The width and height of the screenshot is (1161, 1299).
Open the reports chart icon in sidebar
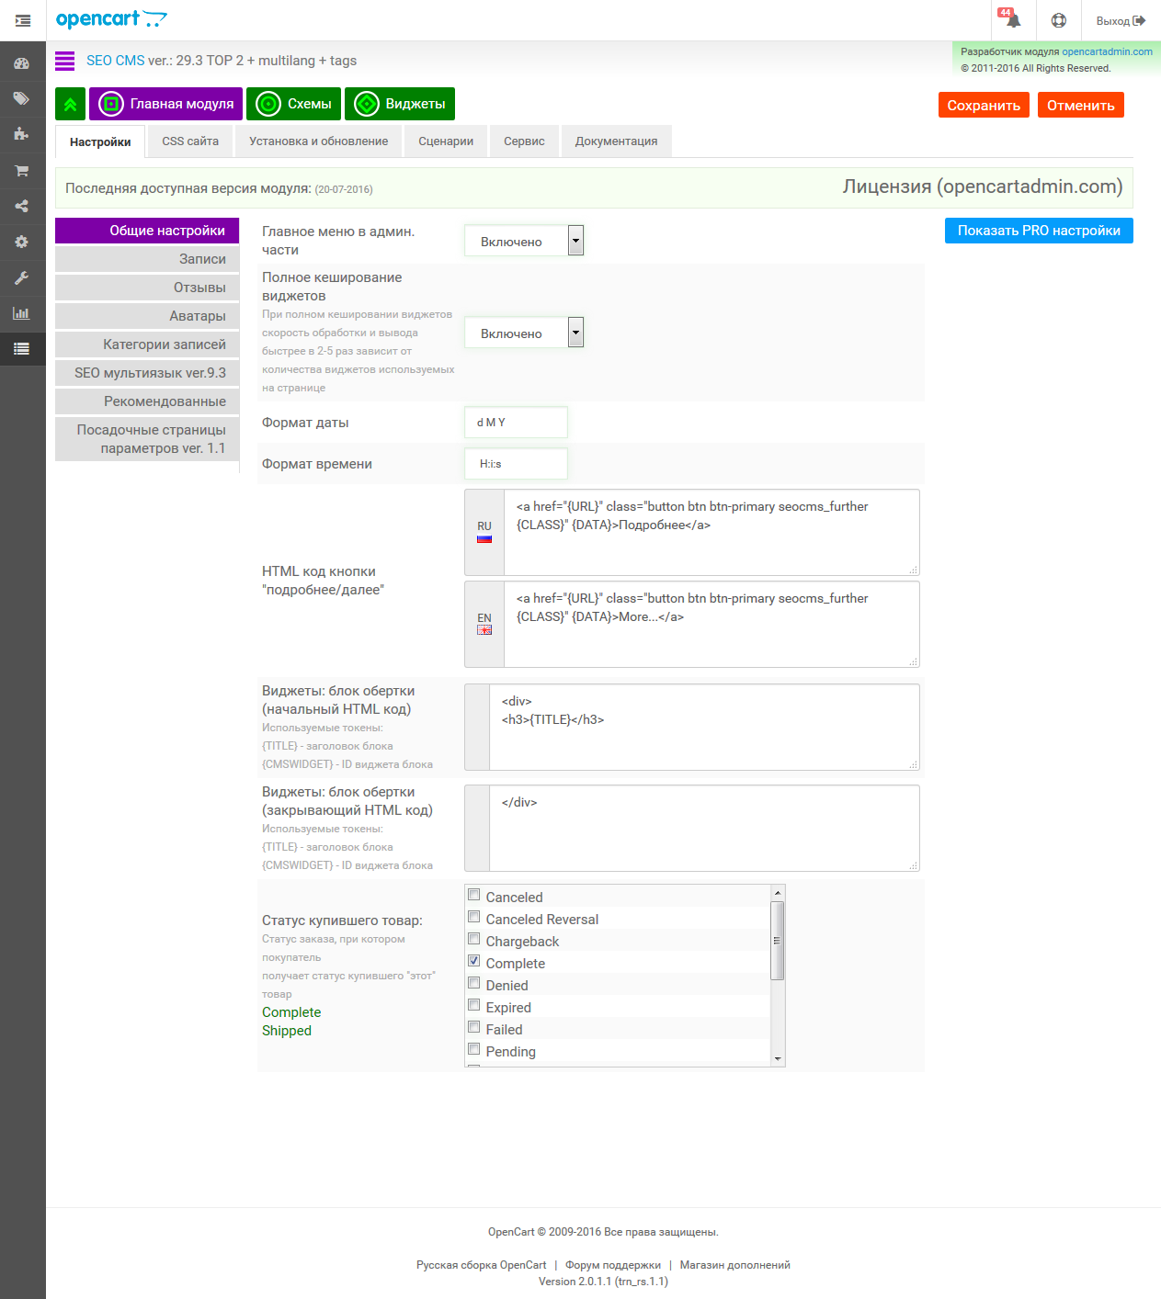[22, 313]
